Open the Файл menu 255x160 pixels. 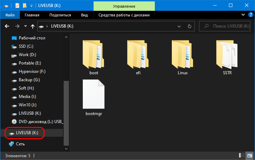click(10, 15)
